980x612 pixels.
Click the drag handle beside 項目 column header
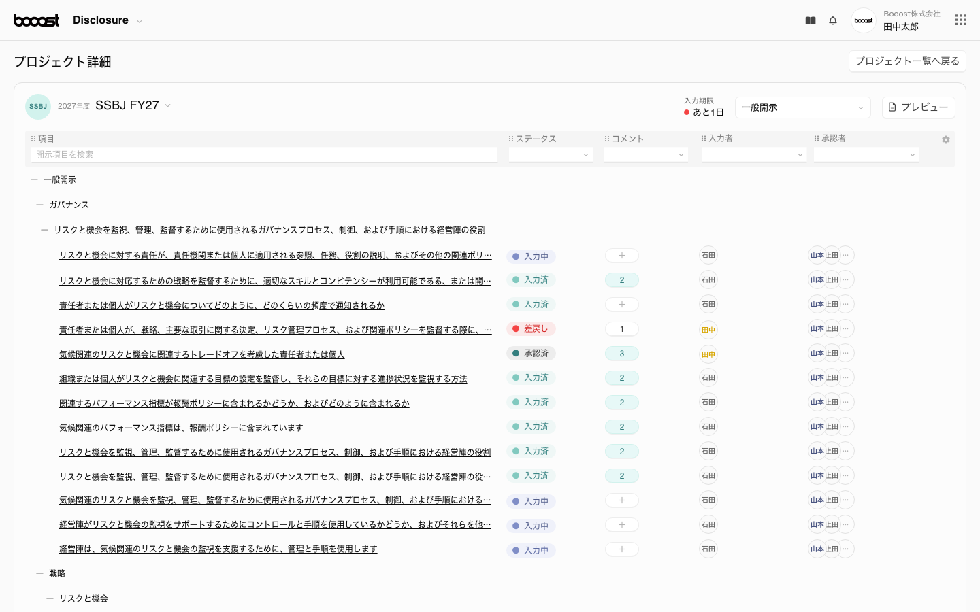click(33, 139)
